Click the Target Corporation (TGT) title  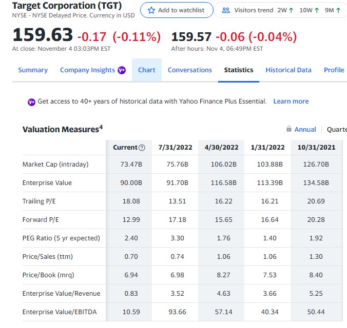click(67, 6)
